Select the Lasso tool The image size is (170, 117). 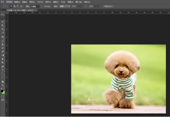coord(2,22)
